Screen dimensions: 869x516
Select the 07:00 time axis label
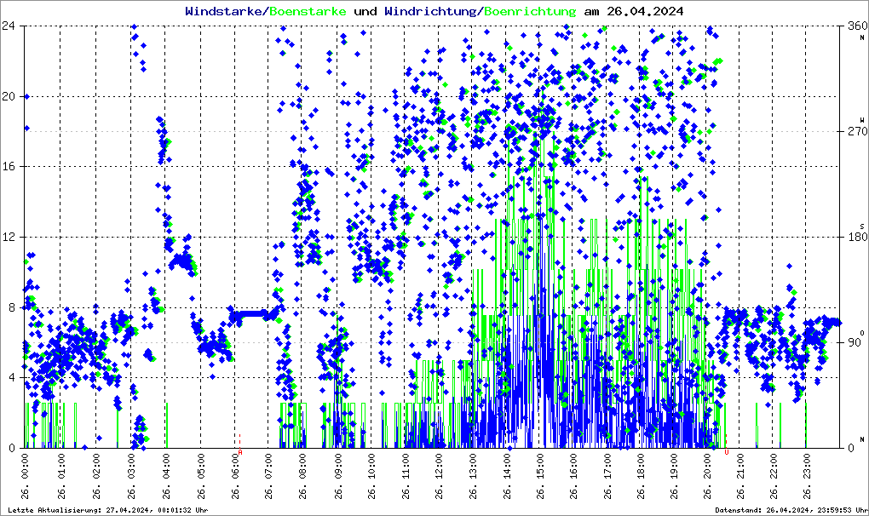click(268, 477)
